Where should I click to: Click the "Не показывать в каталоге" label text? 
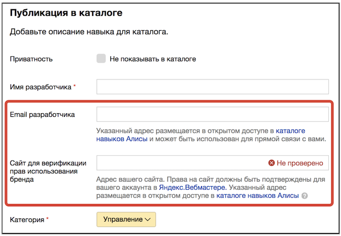click(x=153, y=59)
